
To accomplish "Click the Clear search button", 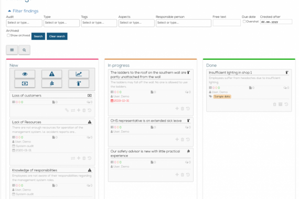I will point(57,36).
